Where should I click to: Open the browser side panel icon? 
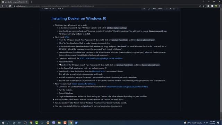point(212,6)
